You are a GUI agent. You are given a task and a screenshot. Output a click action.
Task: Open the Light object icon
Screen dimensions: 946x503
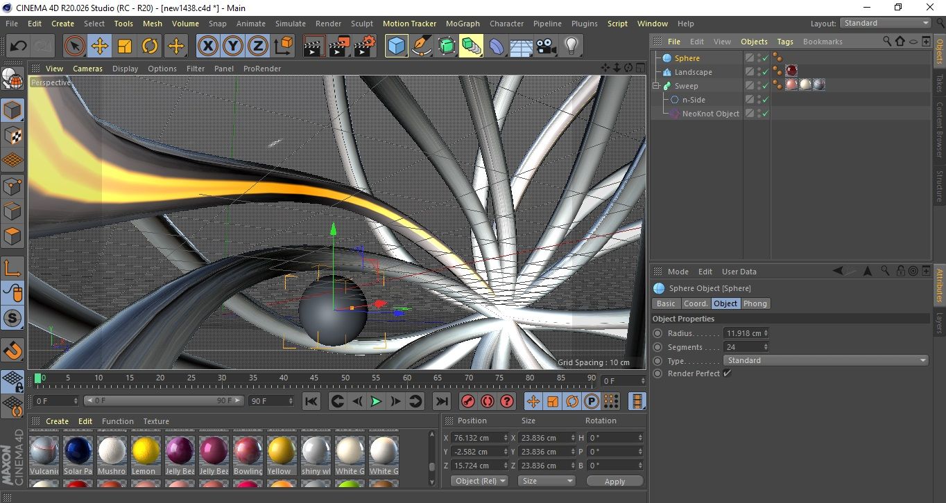pyautogui.click(x=571, y=46)
